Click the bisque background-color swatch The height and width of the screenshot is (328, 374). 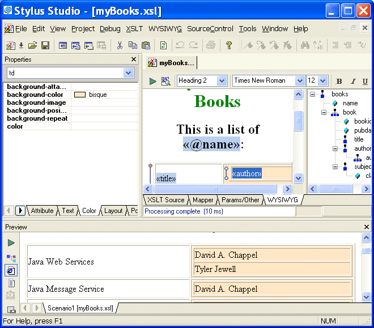tap(80, 95)
